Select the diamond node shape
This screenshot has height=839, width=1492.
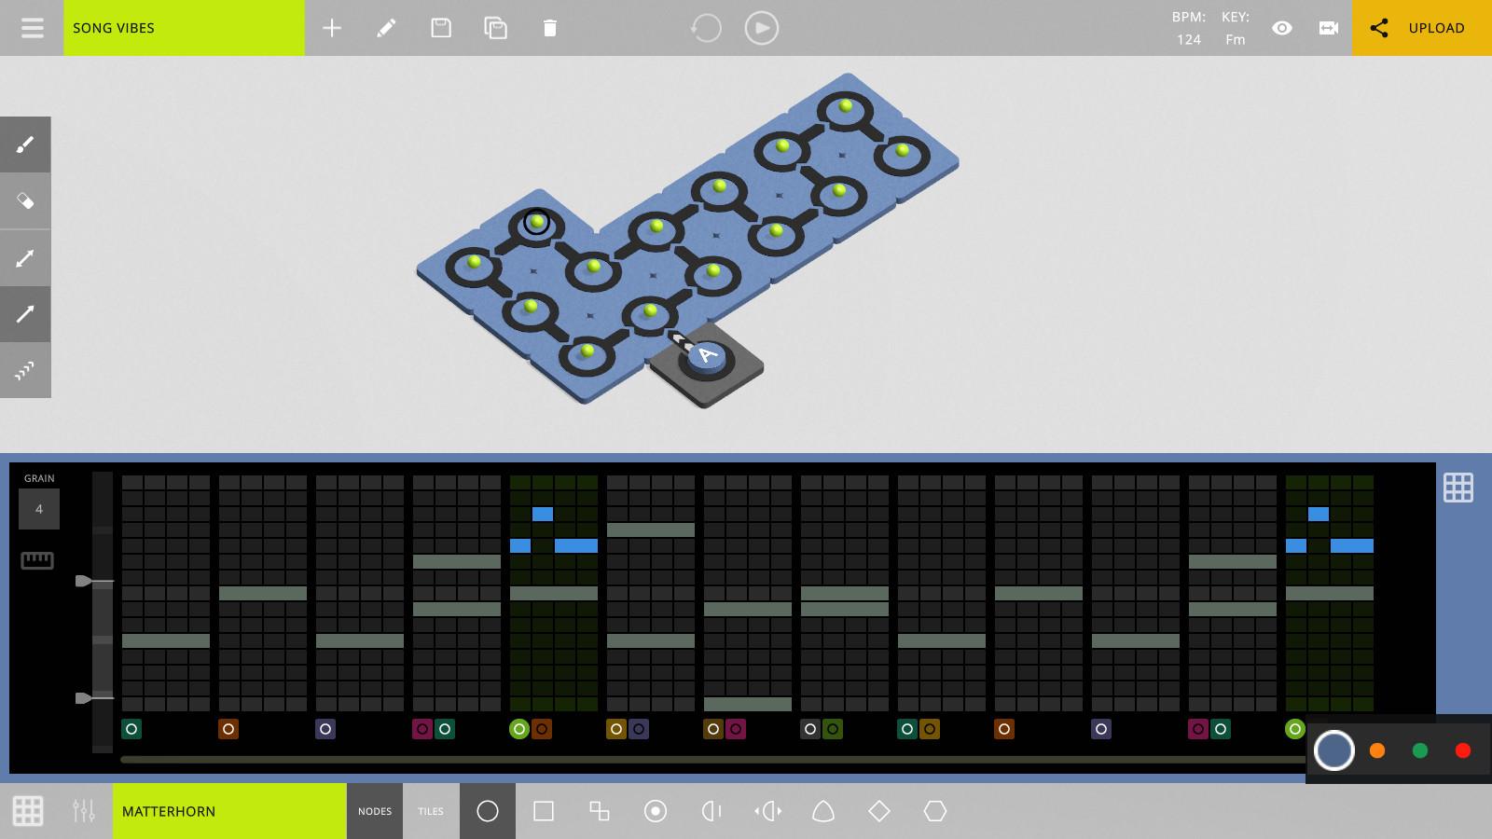coord(879,811)
